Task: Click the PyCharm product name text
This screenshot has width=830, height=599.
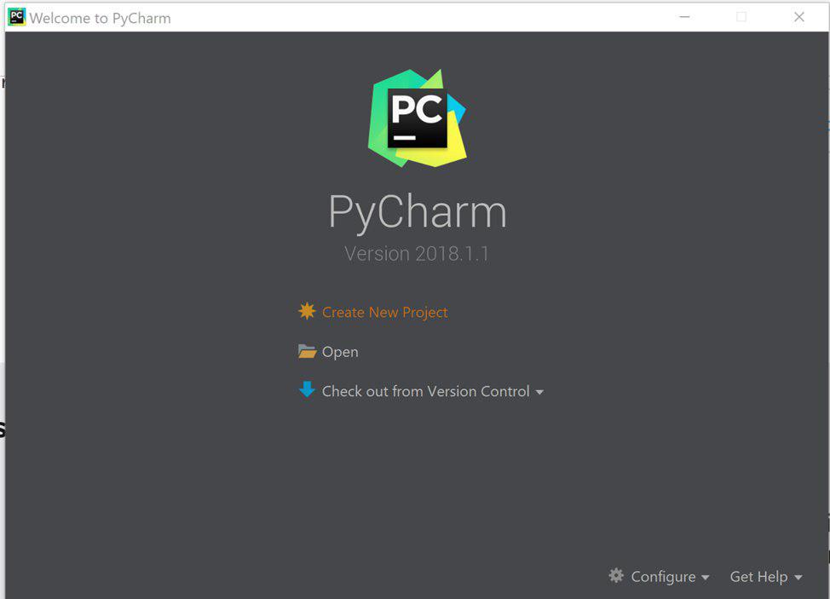Action: pos(417,211)
